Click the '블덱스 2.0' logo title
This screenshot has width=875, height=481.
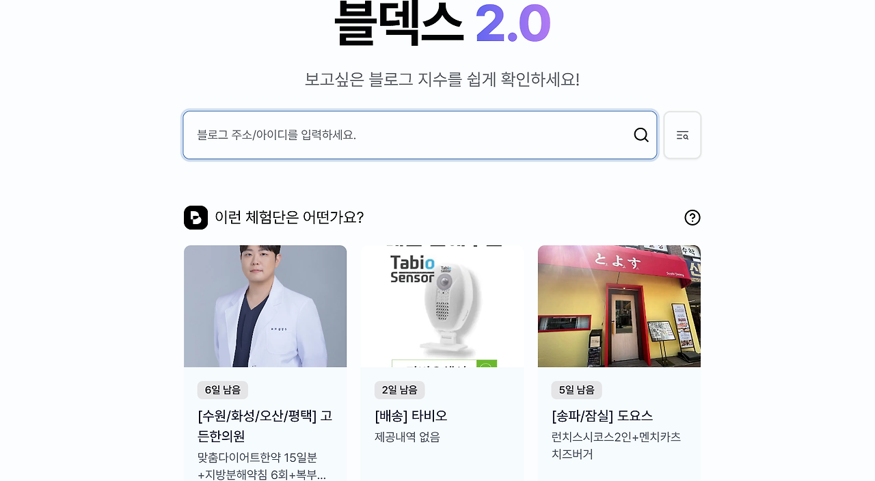tap(442, 23)
